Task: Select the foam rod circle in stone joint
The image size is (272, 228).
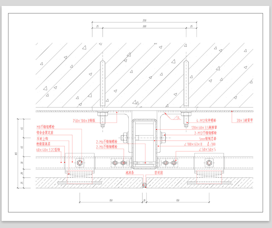Action: [x=144, y=185]
